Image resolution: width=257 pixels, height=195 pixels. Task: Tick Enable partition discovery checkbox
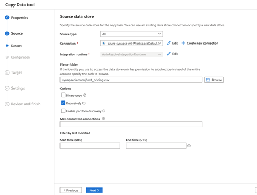point(63,111)
